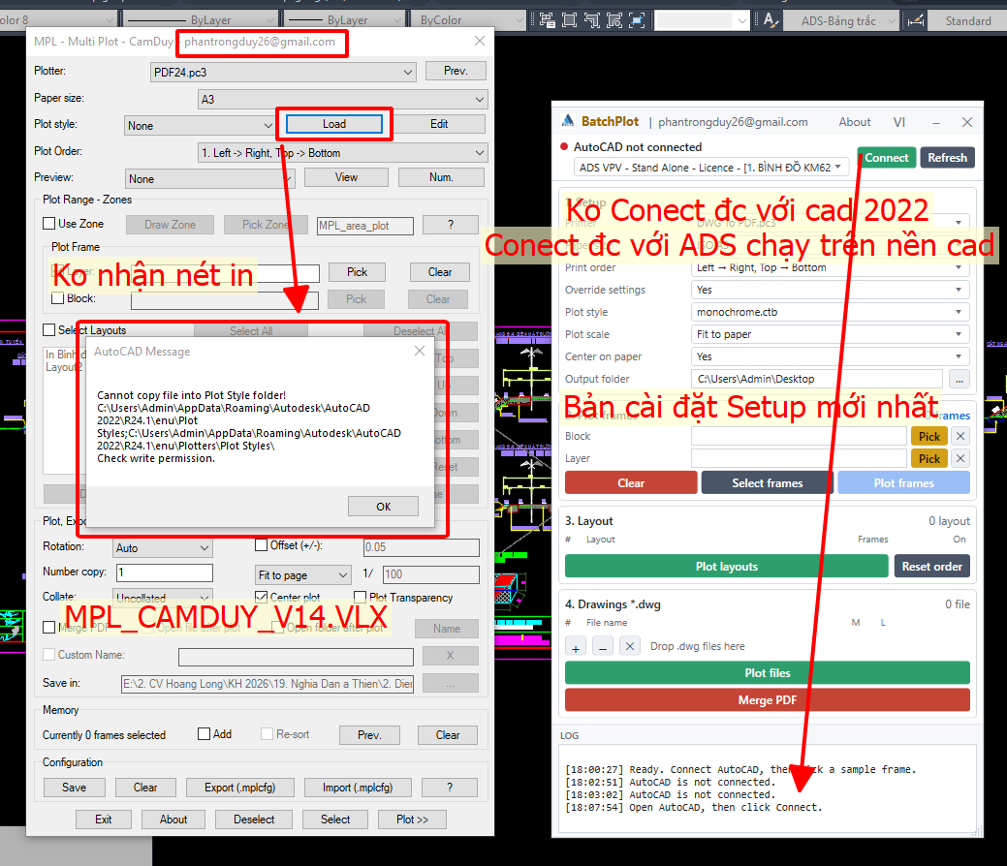Click in the Number copy field
Image resolution: width=1007 pixels, height=866 pixels.
coord(165,572)
